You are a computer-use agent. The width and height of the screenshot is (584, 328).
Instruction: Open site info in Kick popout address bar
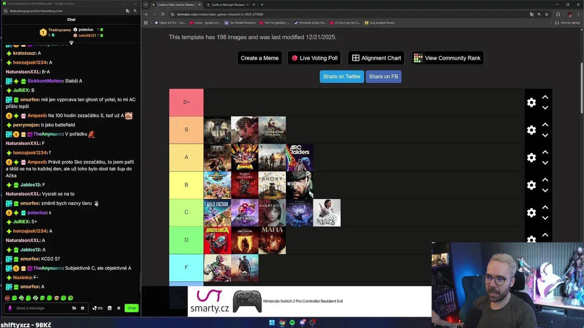click(5, 11)
